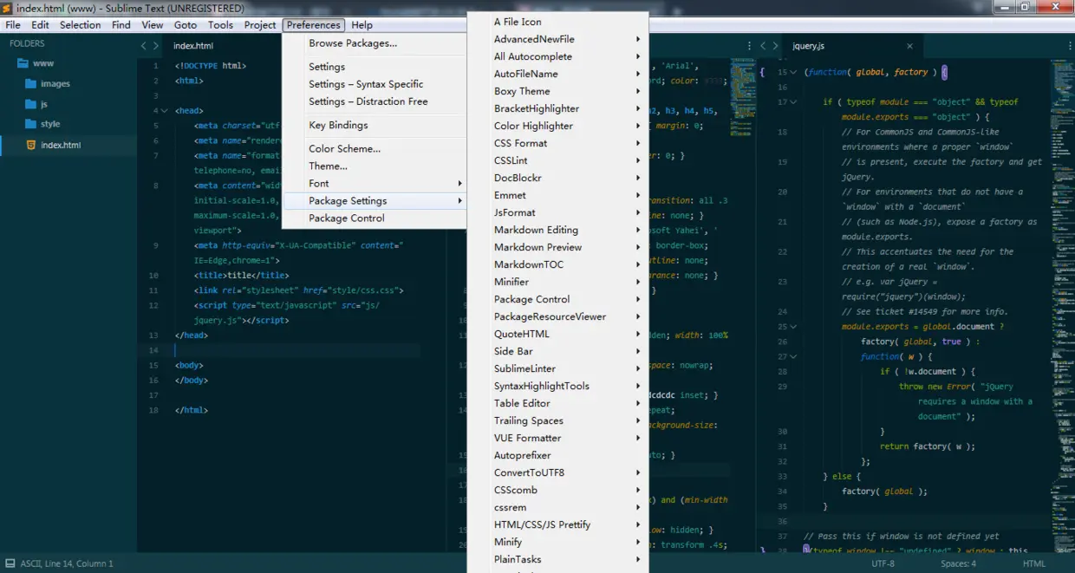The width and height of the screenshot is (1075, 573).
Task: Go to previous tab in jquery.js pane
Action: [763, 46]
